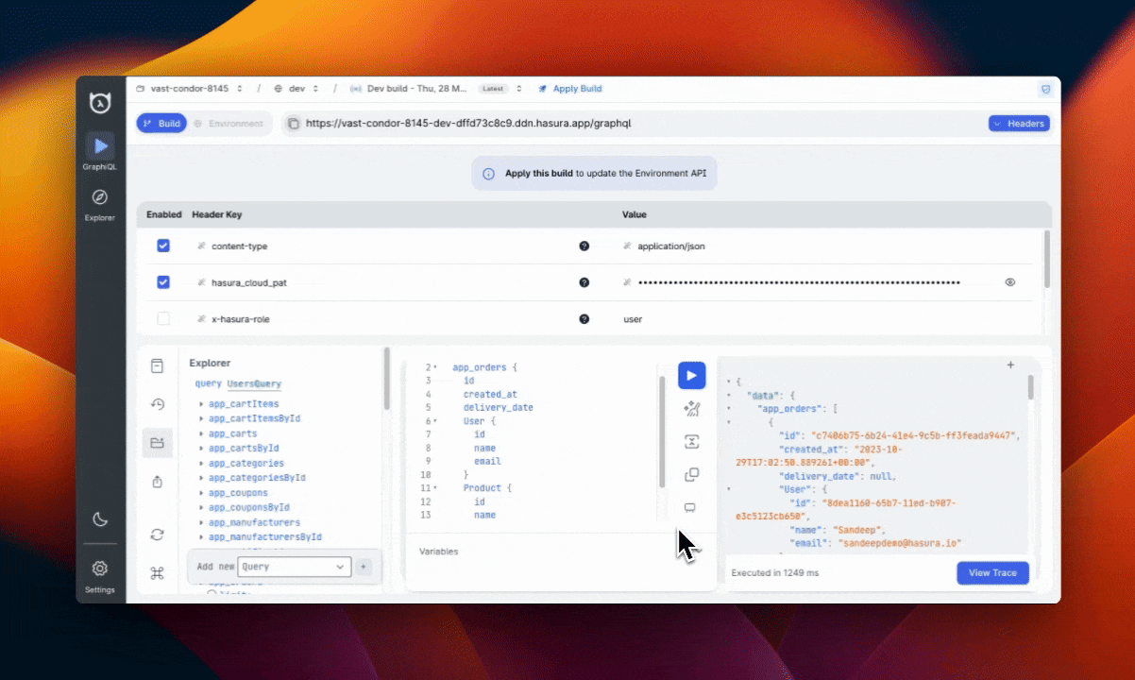1135x680 pixels.
Task: Click the Hasura logo in sidebar
Action: (x=100, y=103)
